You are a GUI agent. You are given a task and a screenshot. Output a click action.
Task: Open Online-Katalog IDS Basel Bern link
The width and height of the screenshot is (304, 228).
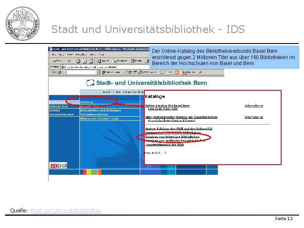pyautogui.click(x=167, y=106)
